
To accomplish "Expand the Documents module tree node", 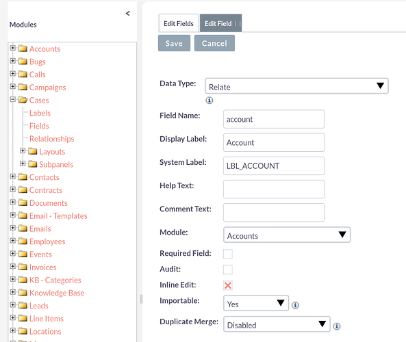I will coord(13,202).
